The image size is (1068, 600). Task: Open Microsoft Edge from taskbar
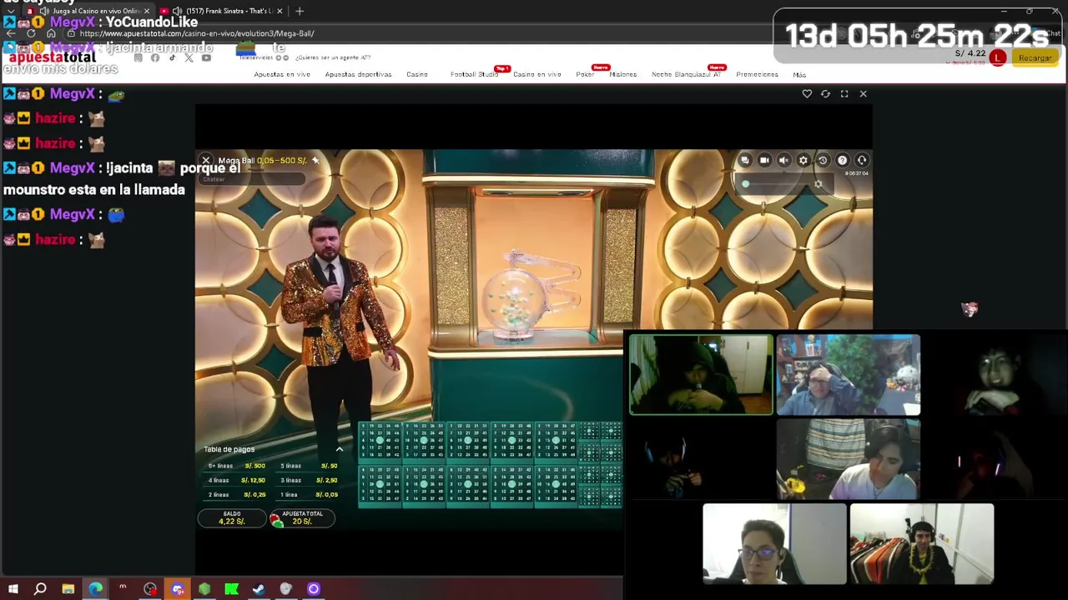(x=95, y=589)
